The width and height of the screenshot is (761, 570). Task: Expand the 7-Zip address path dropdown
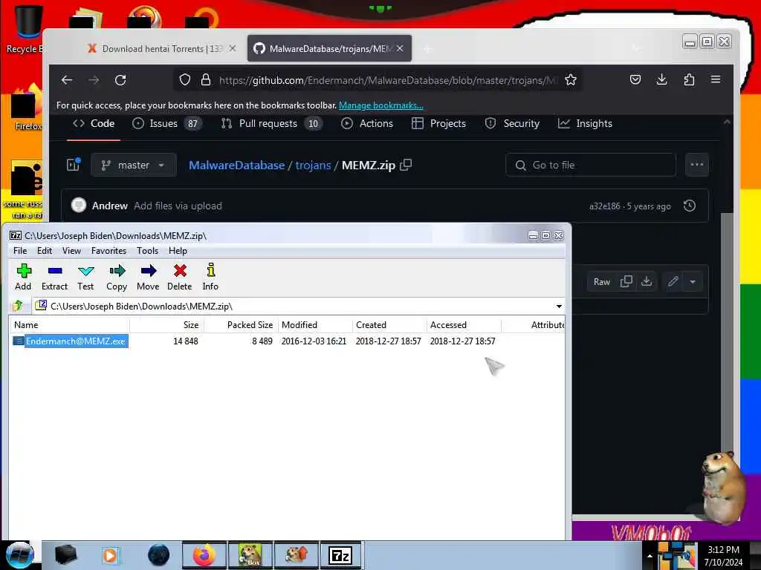pyautogui.click(x=559, y=307)
